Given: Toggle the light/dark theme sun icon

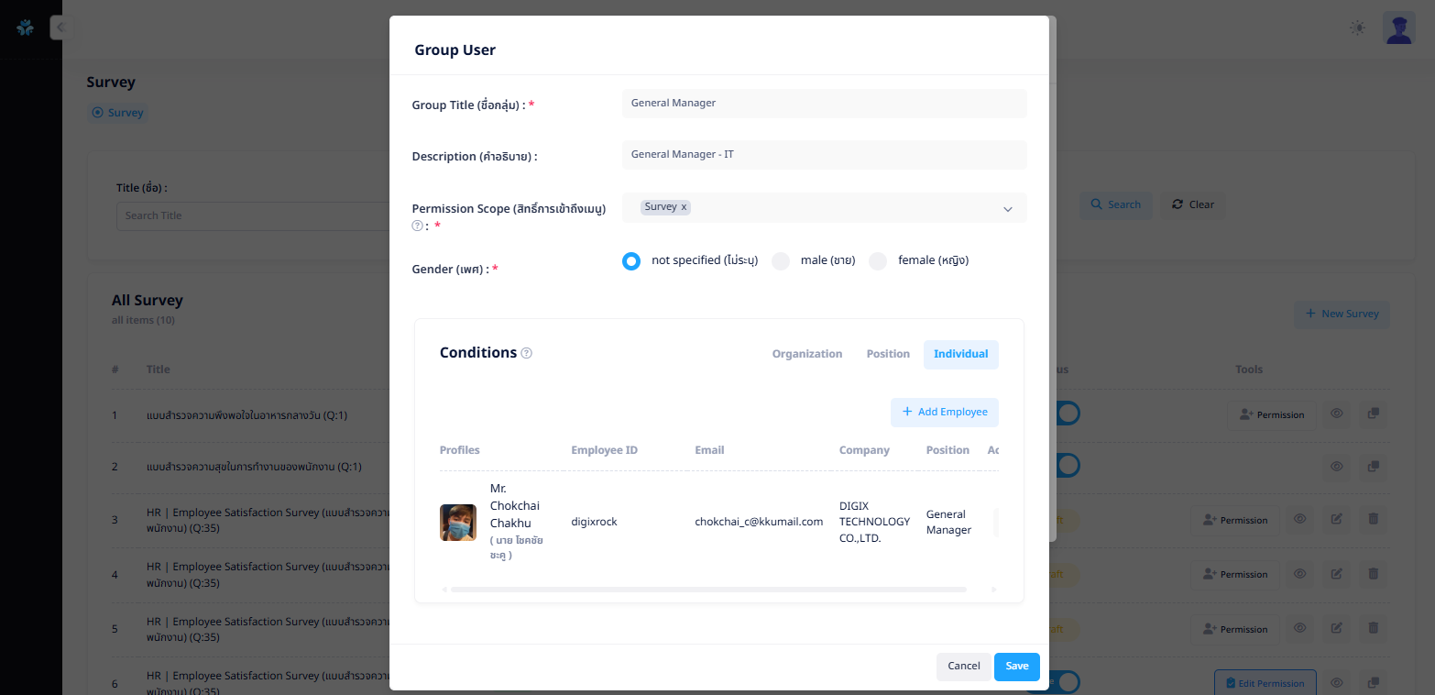Looking at the screenshot, I should (x=1357, y=28).
